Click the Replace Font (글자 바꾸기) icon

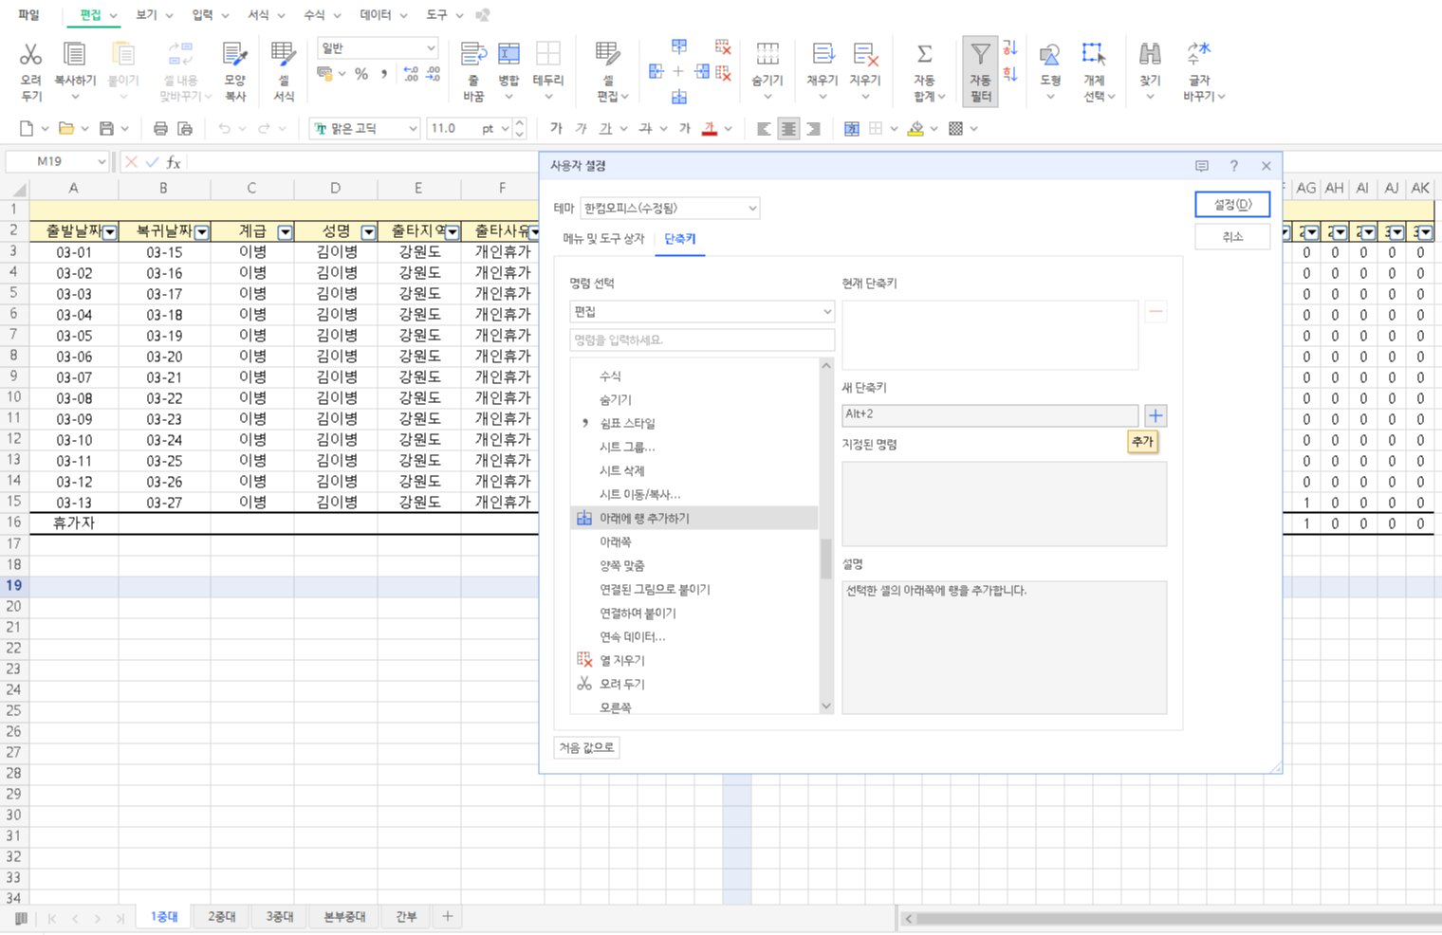coord(1199,55)
